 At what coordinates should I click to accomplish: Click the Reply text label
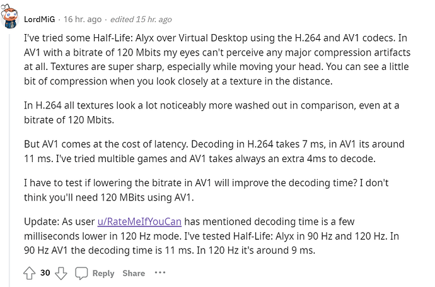pyautogui.click(x=103, y=273)
